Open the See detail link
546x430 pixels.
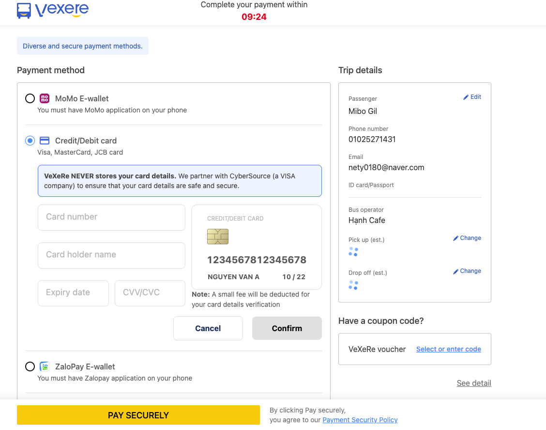[474, 383]
